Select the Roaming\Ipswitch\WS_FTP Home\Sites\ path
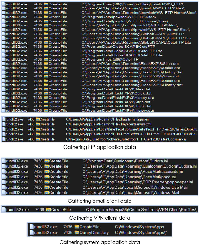 click(x=139, y=13)
